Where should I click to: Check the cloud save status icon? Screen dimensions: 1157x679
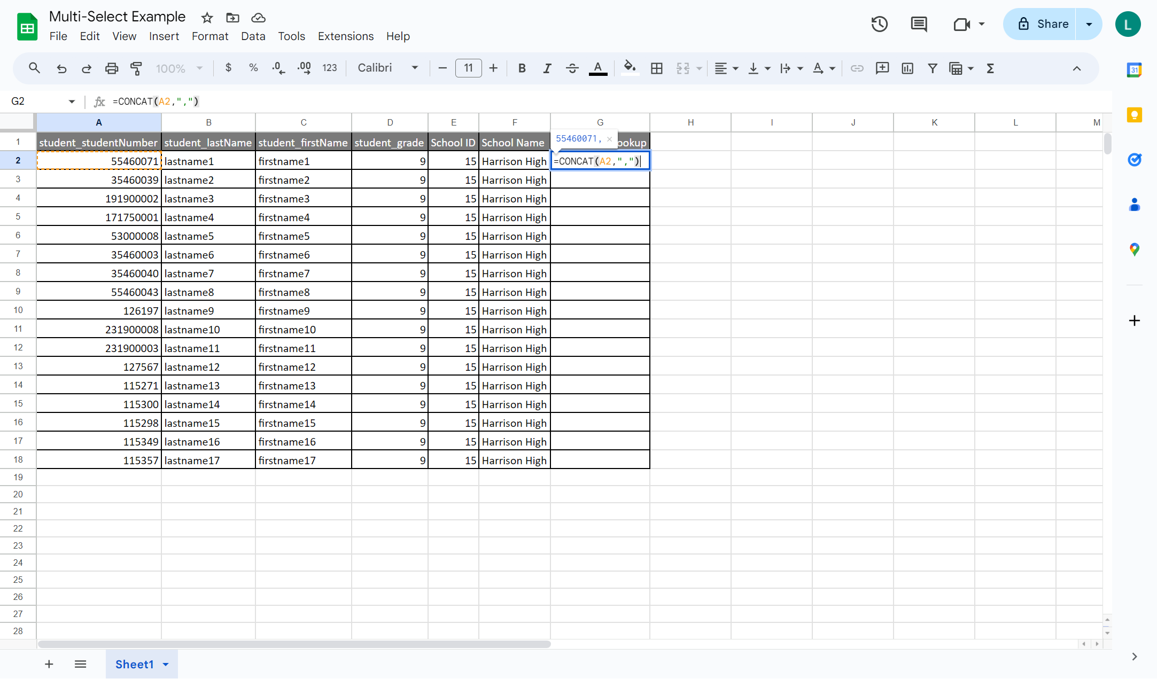(259, 18)
